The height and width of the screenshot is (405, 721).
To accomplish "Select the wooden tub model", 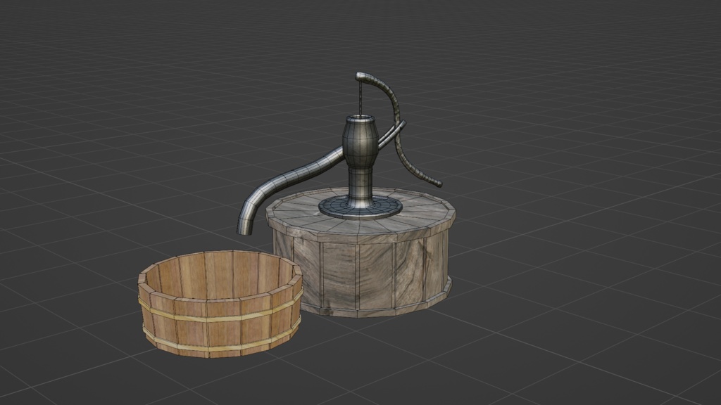I will pyautogui.click(x=220, y=304).
